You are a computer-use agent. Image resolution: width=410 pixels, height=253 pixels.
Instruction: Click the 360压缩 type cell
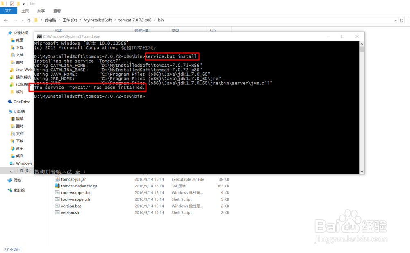pyautogui.click(x=179, y=186)
